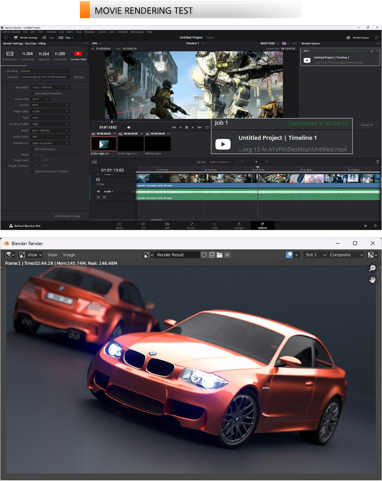
Task: Toggle the Render Queue panel button in toolbar
Action: click(358, 37)
